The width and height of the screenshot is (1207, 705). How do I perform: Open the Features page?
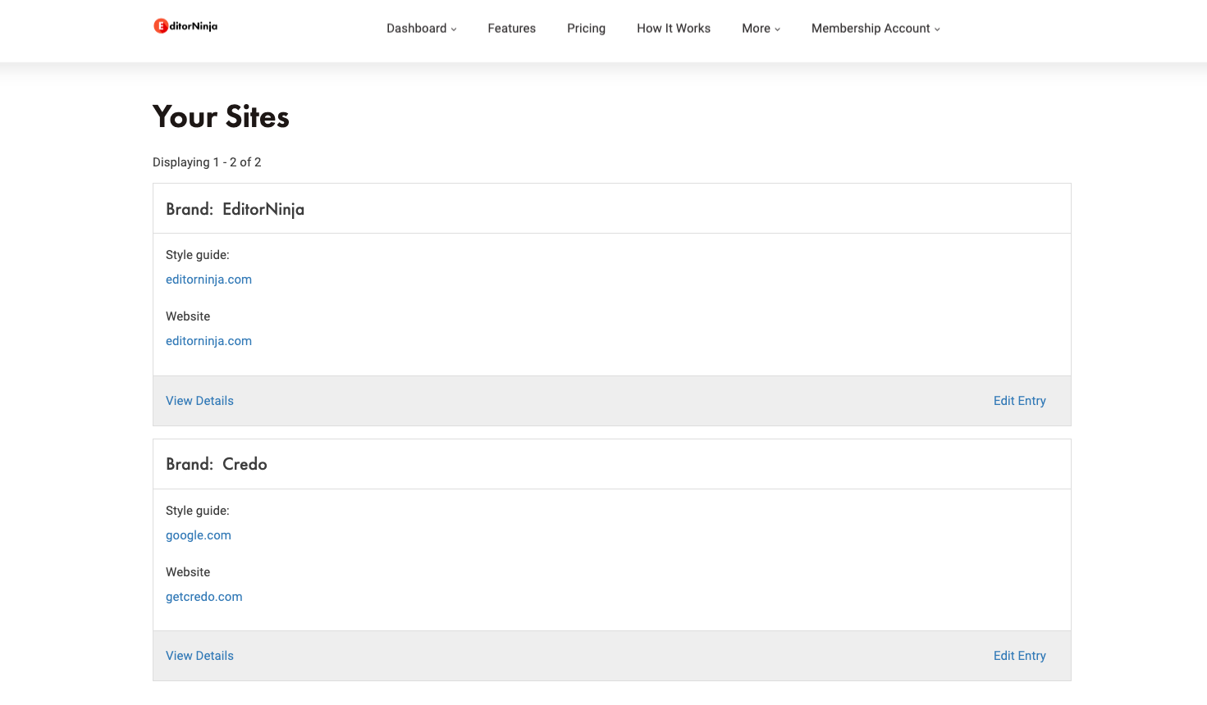click(x=511, y=28)
